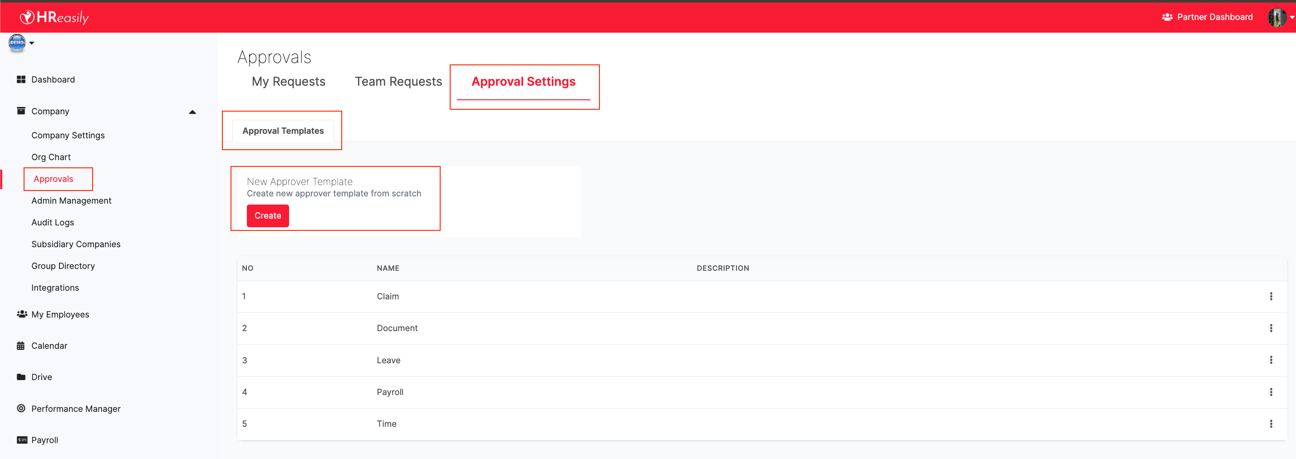The height and width of the screenshot is (459, 1296).
Task: Click the Calendar icon in sidebar
Action: click(20, 346)
